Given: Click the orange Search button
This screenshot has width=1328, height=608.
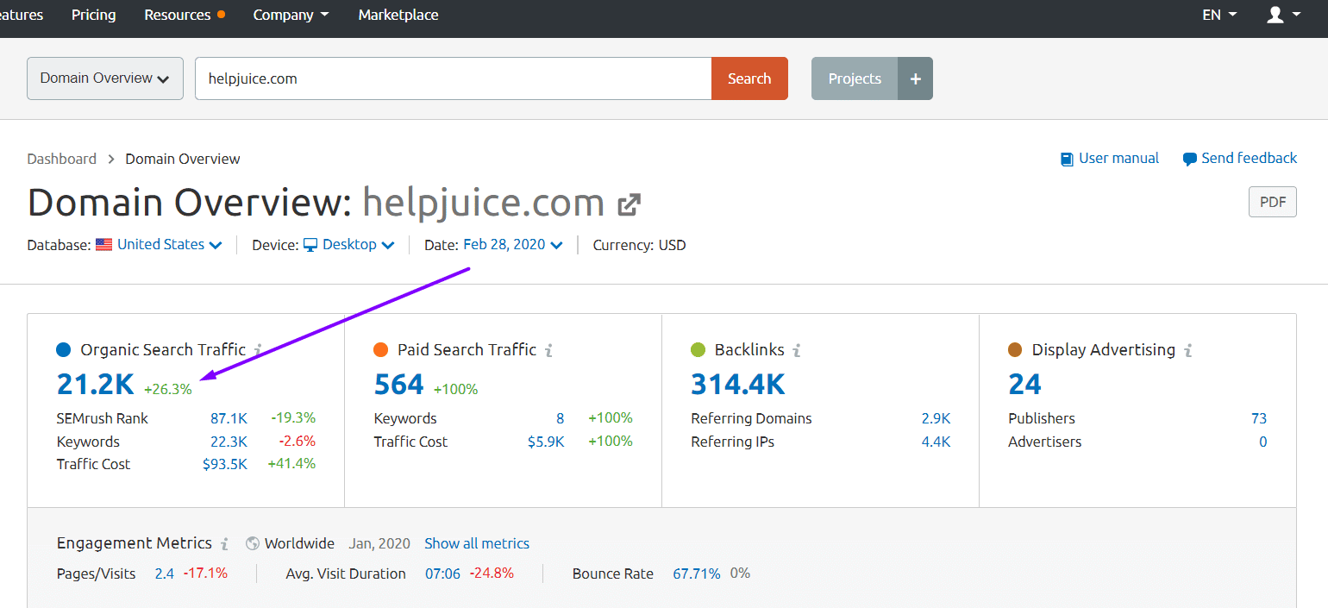Looking at the screenshot, I should 749,78.
